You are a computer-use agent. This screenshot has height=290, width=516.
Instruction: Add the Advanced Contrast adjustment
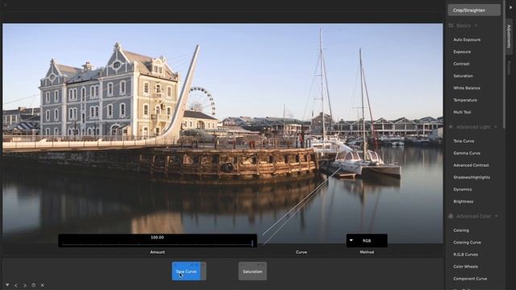click(471, 165)
